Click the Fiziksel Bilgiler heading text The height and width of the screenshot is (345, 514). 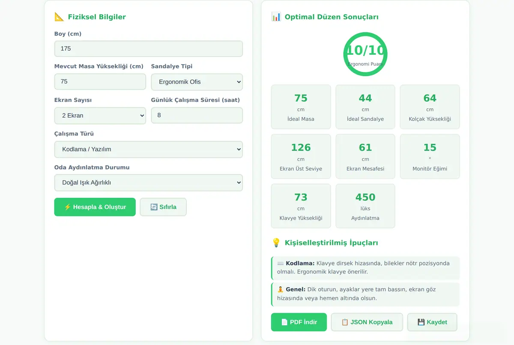97,17
